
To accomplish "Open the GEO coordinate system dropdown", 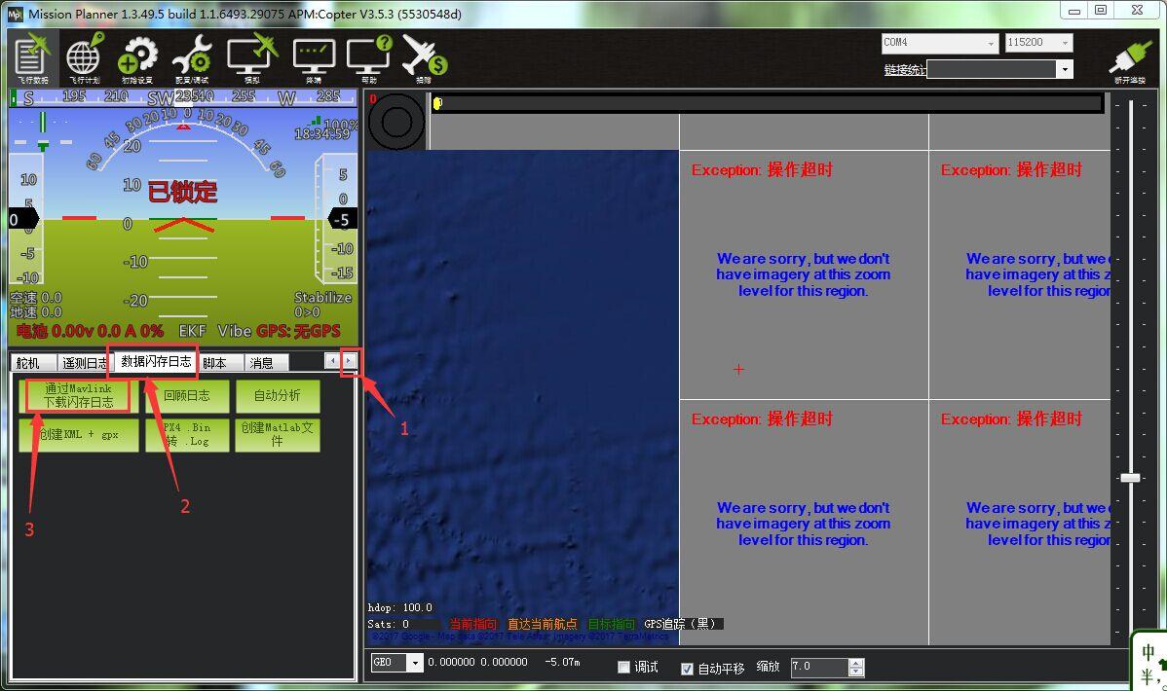I will (x=415, y=663).
